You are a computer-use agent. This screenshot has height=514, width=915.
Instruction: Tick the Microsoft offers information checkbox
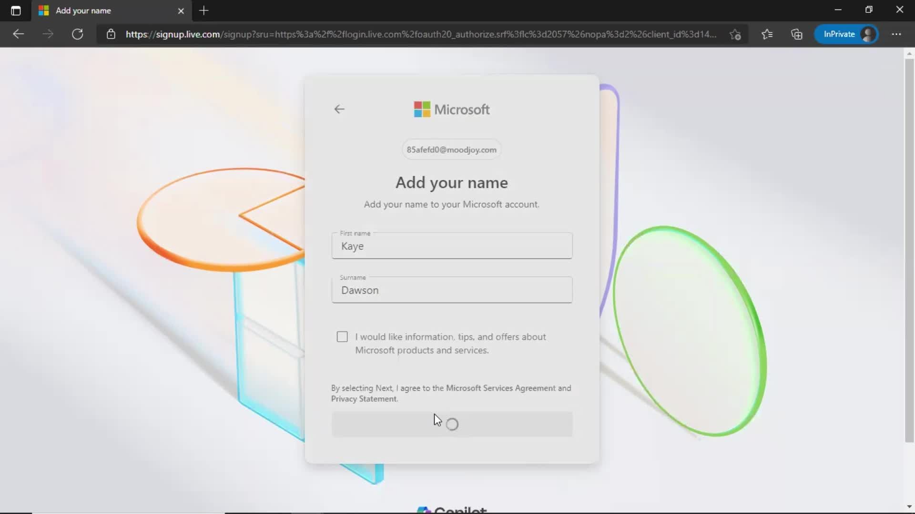pyautogui.click(x=342, y=337)
